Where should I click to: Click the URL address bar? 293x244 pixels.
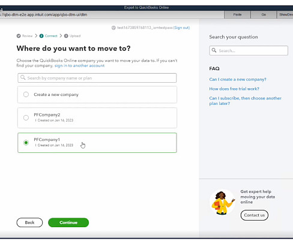click(x=112, y=14)
